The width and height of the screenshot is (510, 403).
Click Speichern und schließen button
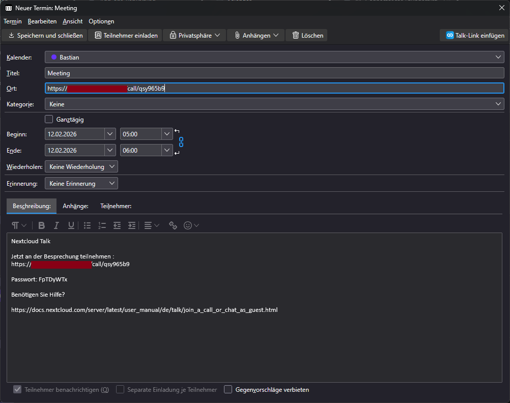pos(45,36)
